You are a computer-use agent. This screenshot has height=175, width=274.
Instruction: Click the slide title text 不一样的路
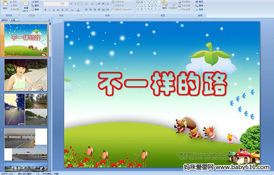pos(162,84)
